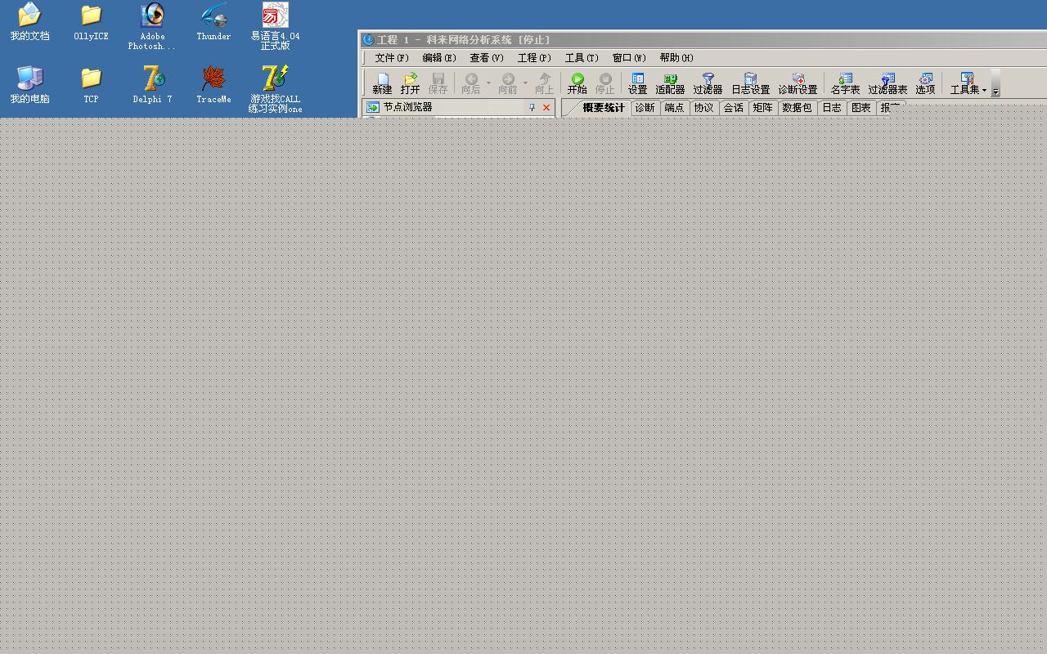Start capture with the 开始 button
Image resolution: width=1047 pixels, height=654 pixels.
(577, 83)
